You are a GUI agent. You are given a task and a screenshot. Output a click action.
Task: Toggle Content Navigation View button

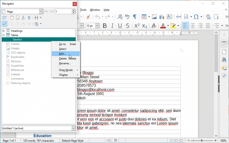click(x=4, y=17)
